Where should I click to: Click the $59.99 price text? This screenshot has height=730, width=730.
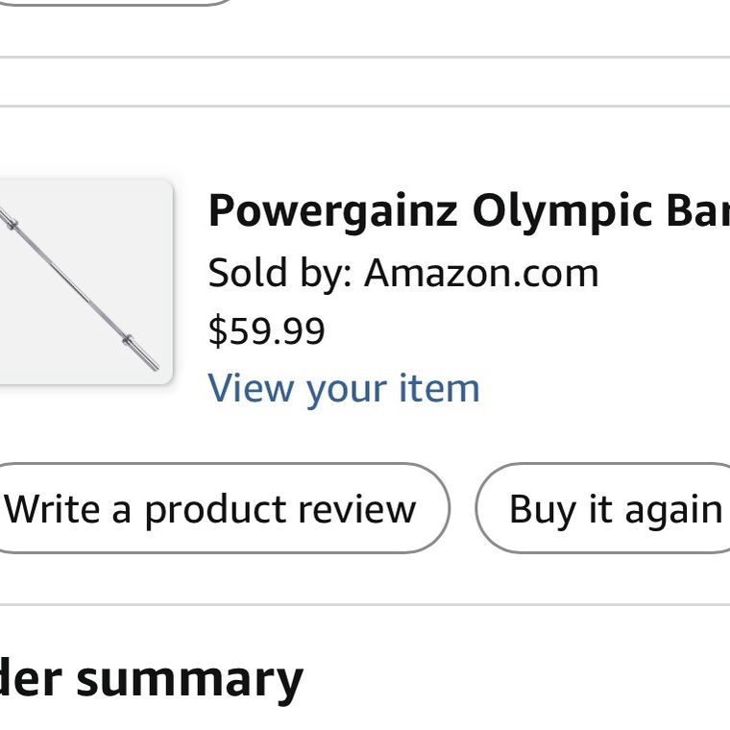[266, 330]
